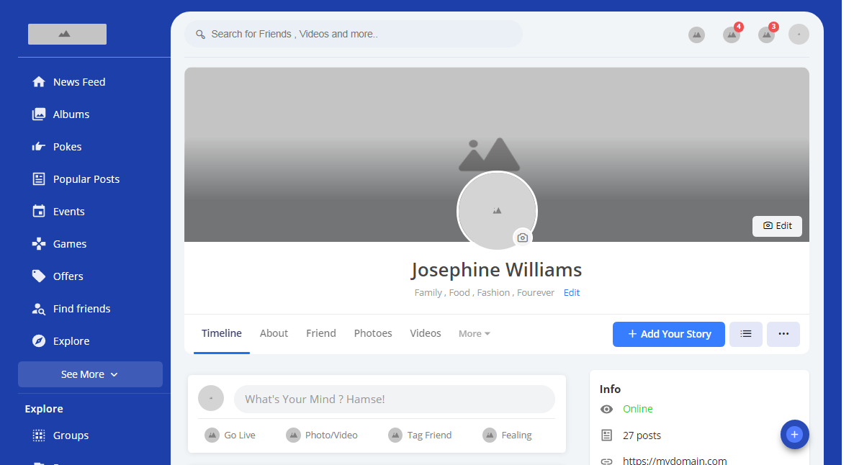Open Pokes from the sidebar

[39, 147]
